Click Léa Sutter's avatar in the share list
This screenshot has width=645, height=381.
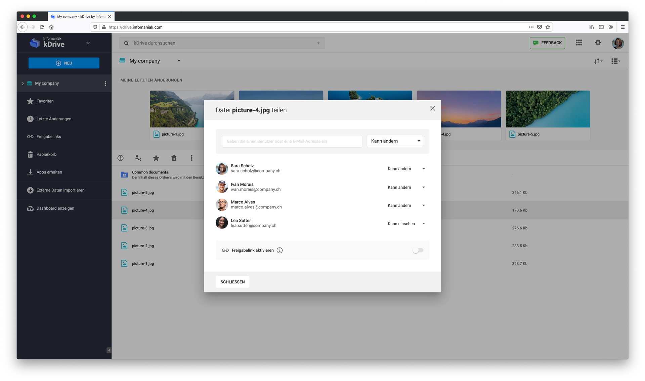click(222, 223)
